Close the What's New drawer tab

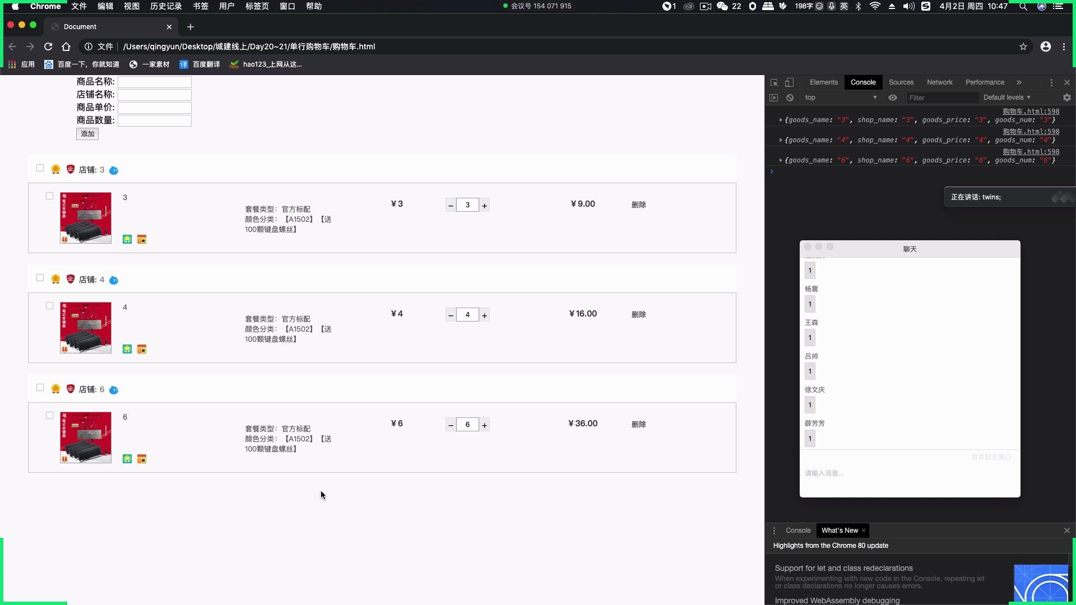point(864,530)
